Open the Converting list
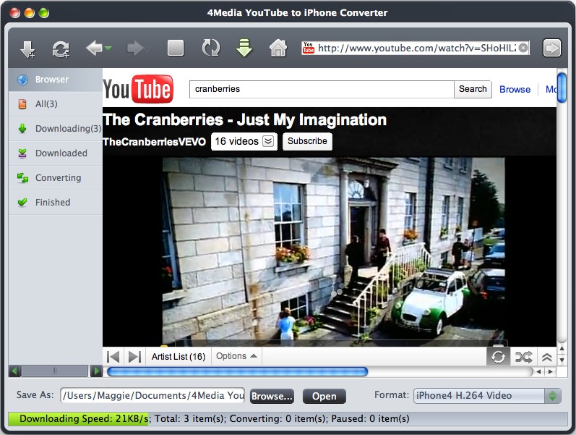Viewport: 576px width, 435px height. [56, 178]
